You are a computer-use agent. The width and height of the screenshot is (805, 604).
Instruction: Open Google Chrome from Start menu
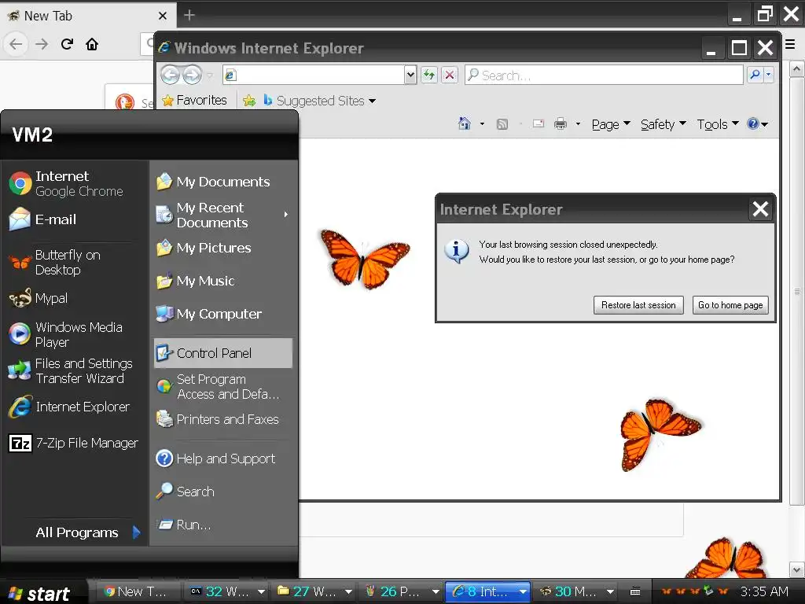[x=75, y=183]
